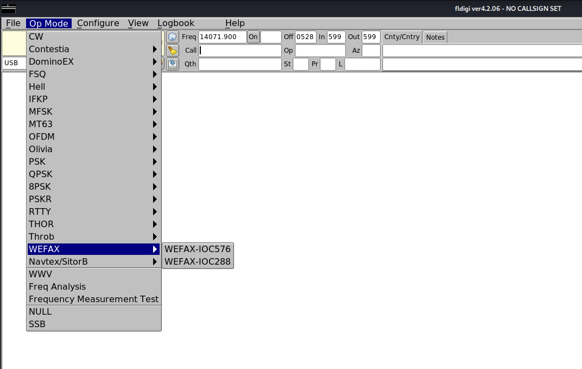Screen dimensions: 582x369
Task: Open the PSKR submenu
Action: 93,199
